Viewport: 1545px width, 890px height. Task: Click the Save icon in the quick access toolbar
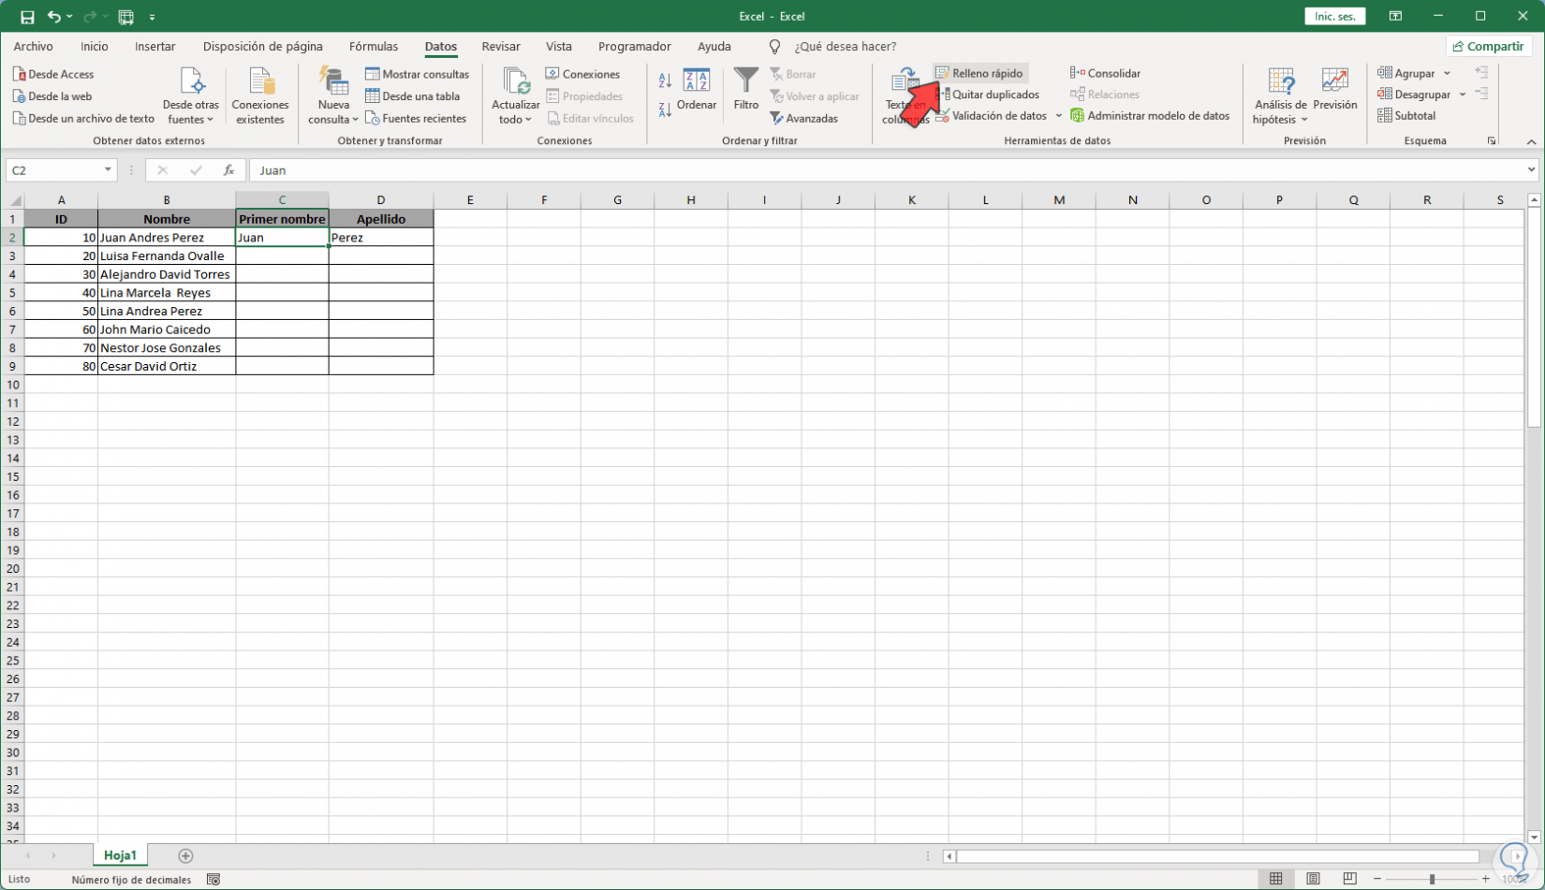point(27,17)
